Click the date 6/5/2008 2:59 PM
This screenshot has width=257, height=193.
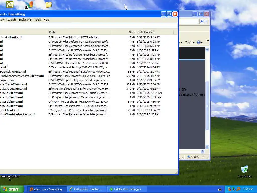148,50
